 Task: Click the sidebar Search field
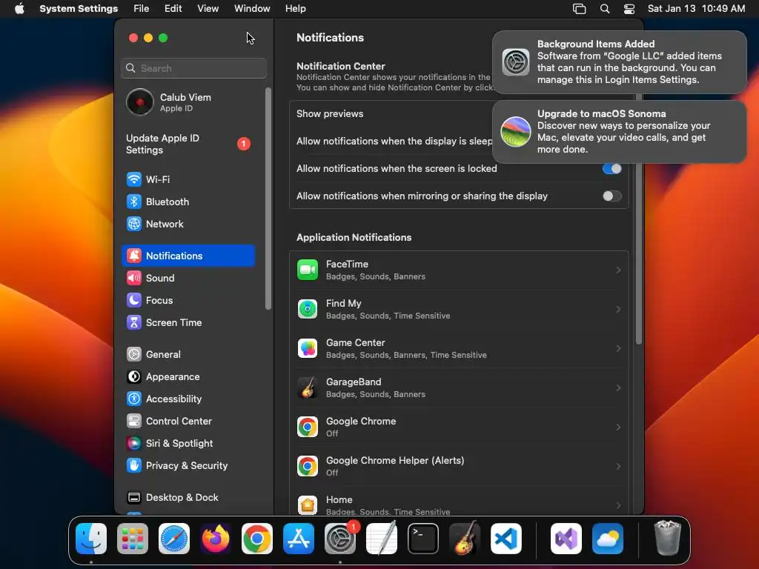tap(193, 68)
